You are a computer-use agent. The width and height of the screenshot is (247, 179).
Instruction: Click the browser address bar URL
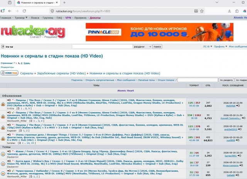[x=83, y=11]
